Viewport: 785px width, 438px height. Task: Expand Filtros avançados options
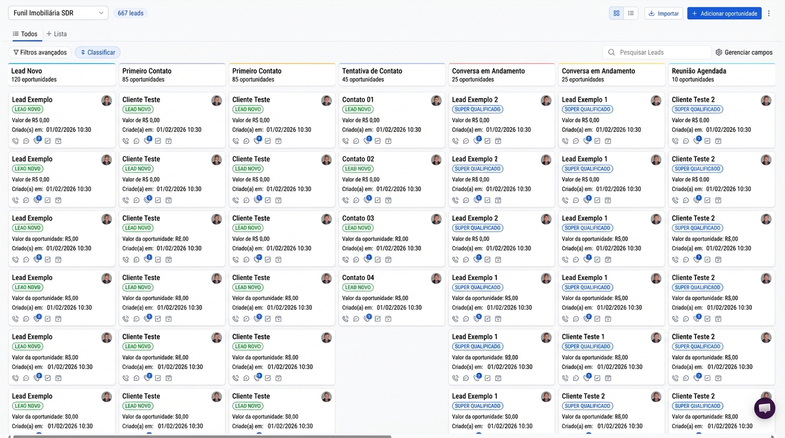click(x=40, y=52)
